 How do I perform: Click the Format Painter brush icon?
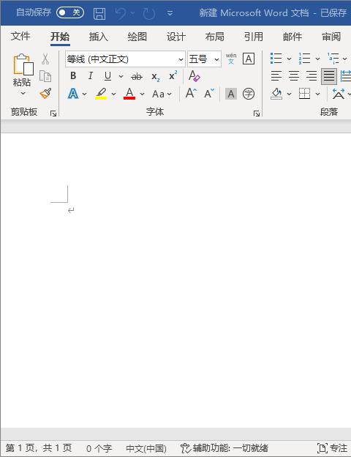(45, 94)
